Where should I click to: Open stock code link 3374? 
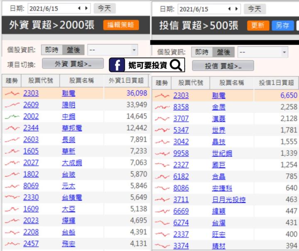[181, 246]
